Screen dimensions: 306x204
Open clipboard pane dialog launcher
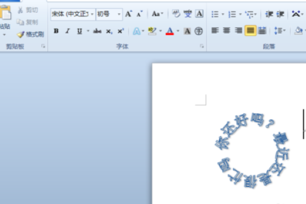tap(43, 46)
